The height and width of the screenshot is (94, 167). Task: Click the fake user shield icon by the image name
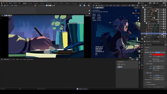[47, 5]
